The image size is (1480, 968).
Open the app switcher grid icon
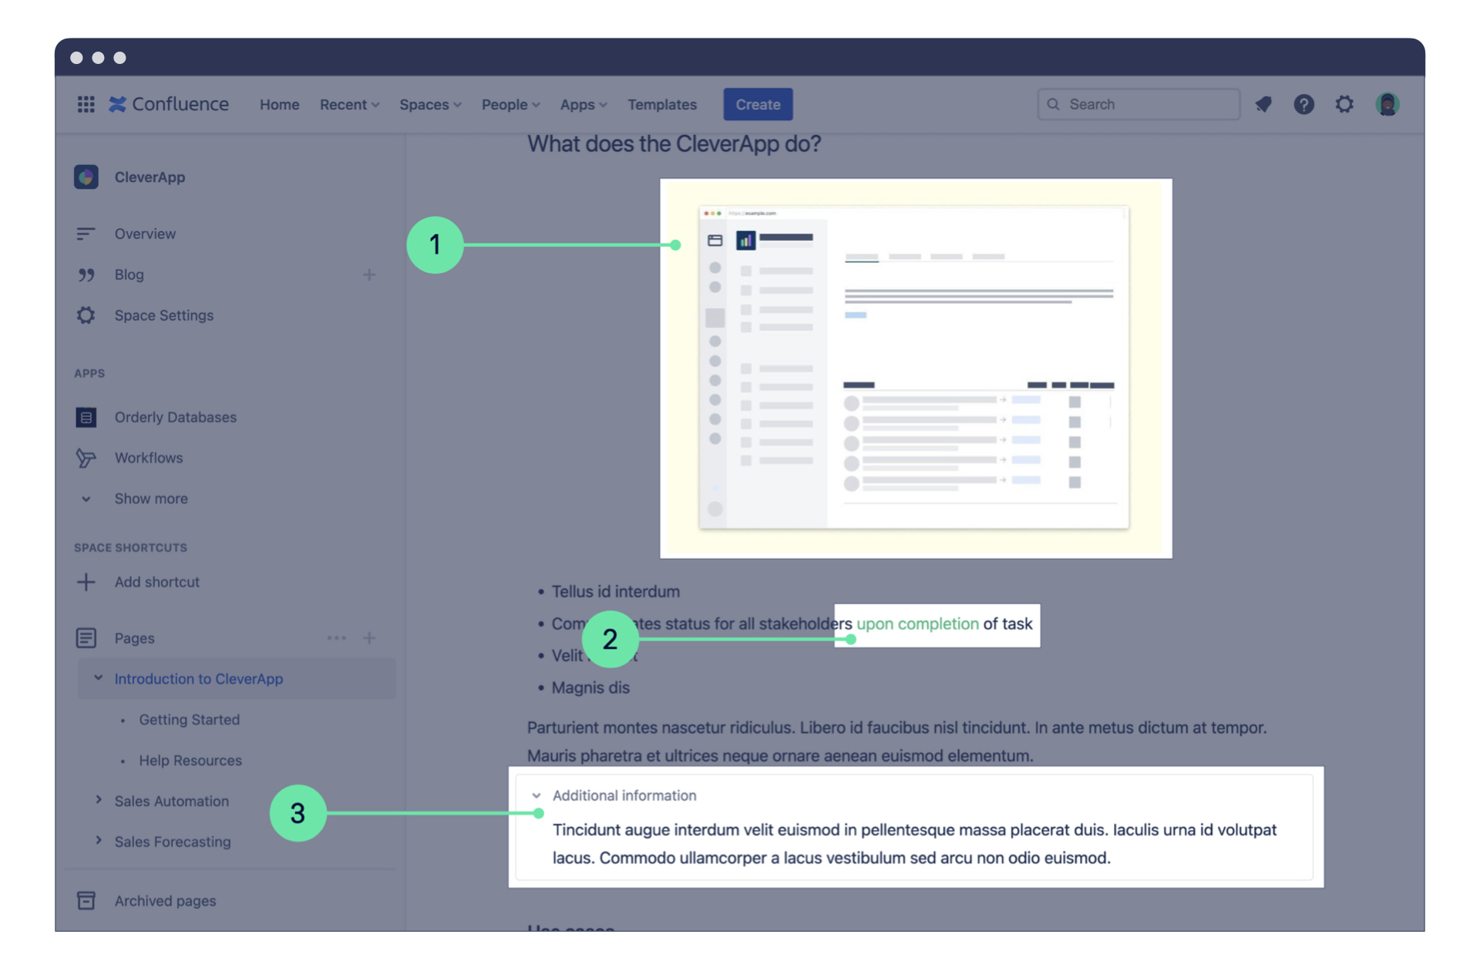[86, 104]
